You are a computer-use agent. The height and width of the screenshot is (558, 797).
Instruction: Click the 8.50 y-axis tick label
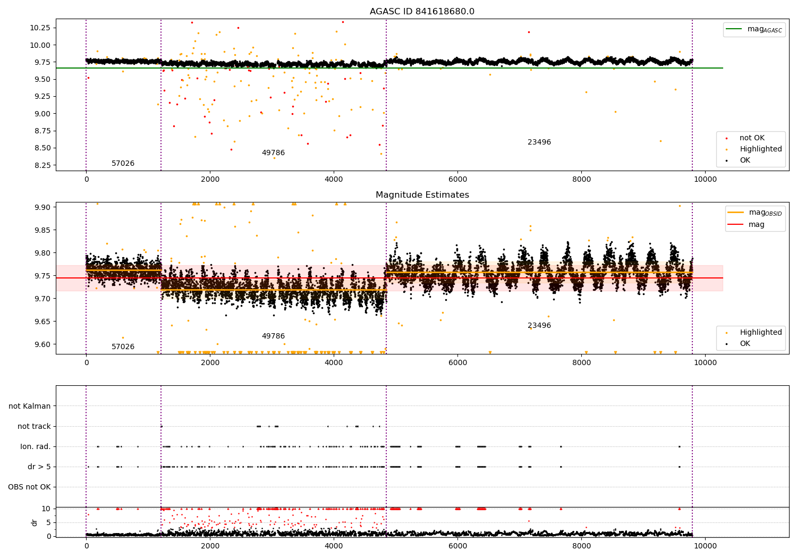pyautogui.click(x=43, y=148)
